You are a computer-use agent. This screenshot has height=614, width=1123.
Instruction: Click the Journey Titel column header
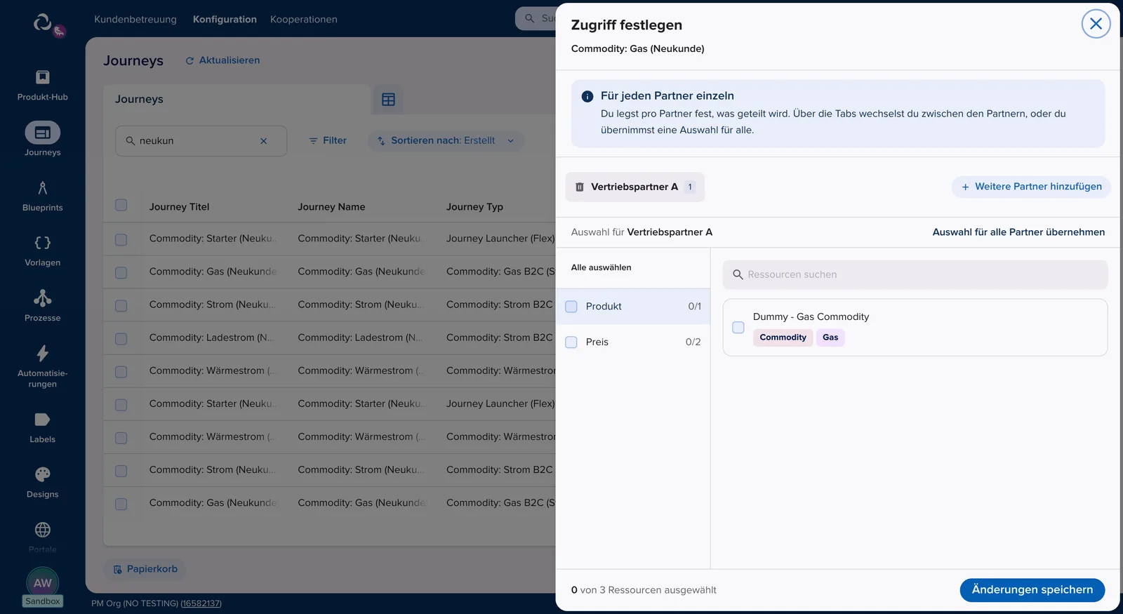pyautogui.click(x=179, y=207)
